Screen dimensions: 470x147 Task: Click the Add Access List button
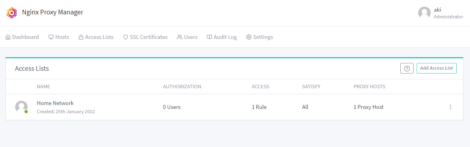point(437,68)
